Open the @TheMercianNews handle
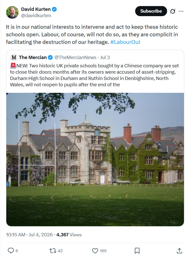This screenshot has height=258, width=188. (75, 58)
